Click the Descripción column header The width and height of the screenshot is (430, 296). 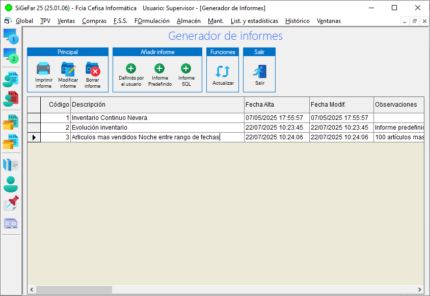pyautogui.click(x=157, y=105)
